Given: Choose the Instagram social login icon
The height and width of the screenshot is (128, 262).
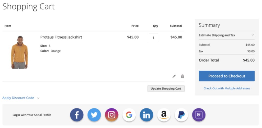Looking at the screenshot, I should (111, 115).
